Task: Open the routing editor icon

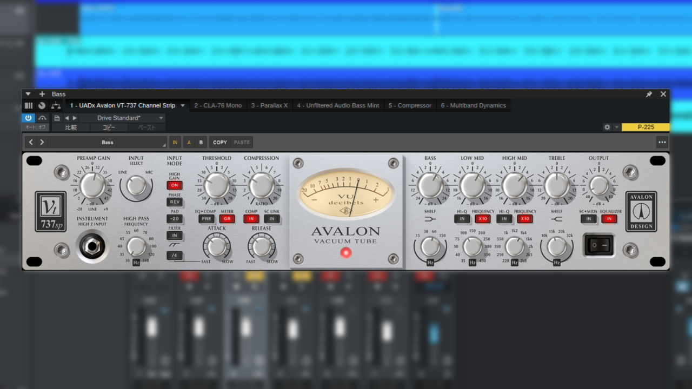Action: click(x=55, y=105)
